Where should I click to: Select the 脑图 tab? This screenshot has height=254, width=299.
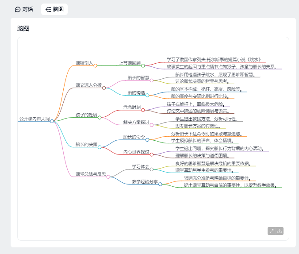click(x=54, y=9)
